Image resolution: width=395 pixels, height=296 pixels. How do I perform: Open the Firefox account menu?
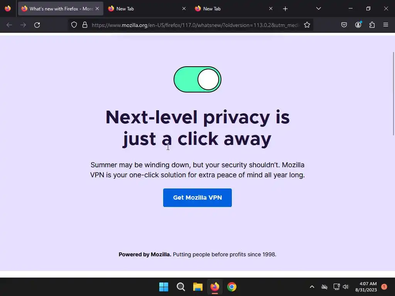coord(358,25)
